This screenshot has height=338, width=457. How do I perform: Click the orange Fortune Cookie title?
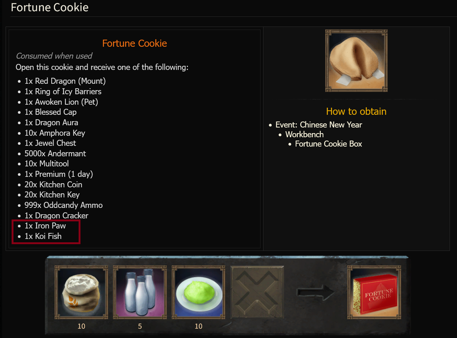click(135, 43)
